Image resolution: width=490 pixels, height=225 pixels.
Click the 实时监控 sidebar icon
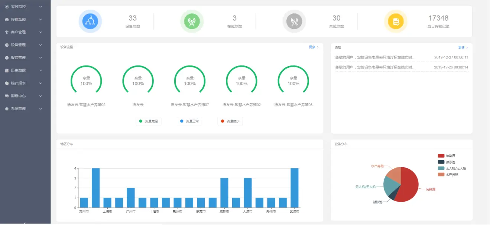point(7,7)
